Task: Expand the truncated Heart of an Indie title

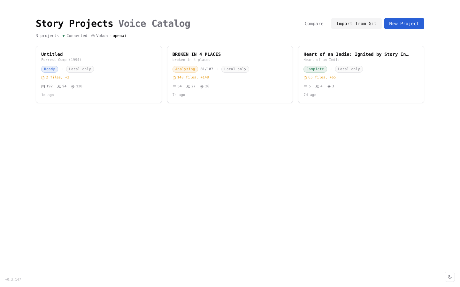Action: click(x=356, y=54)
